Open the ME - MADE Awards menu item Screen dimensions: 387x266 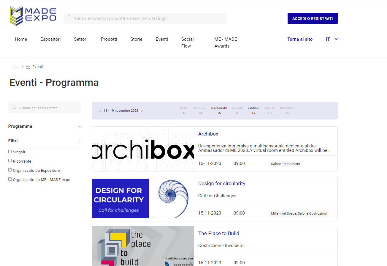226,43
